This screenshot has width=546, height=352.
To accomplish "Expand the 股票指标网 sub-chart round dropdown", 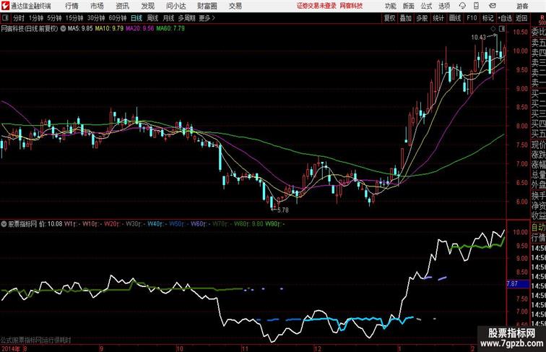I will 4,224.
